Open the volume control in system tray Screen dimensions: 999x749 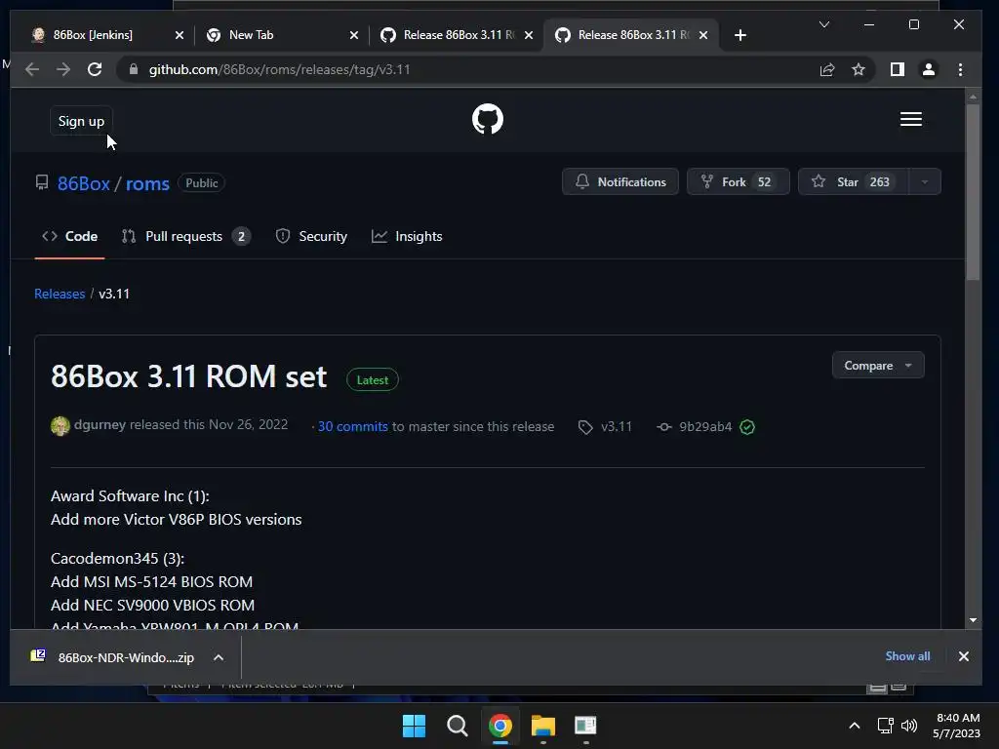point(909,726)
